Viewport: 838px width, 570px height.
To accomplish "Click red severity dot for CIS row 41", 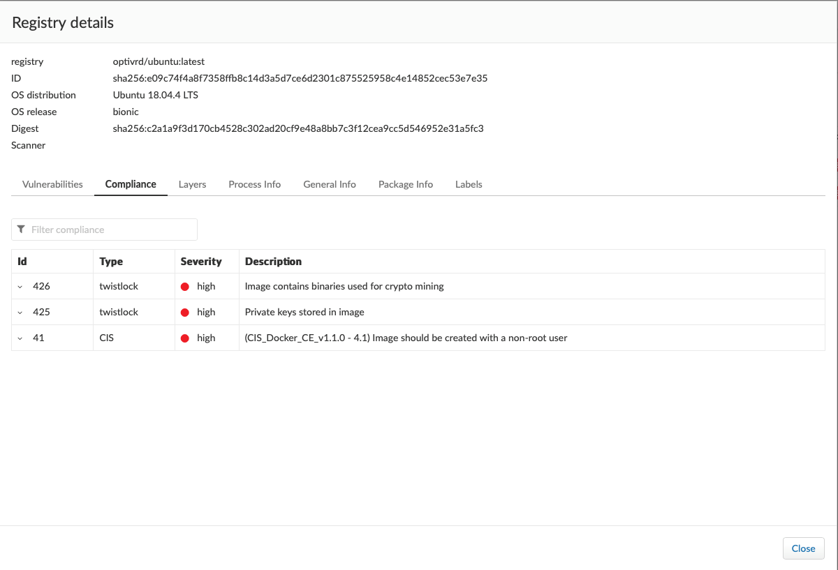I will pos(185,338).
